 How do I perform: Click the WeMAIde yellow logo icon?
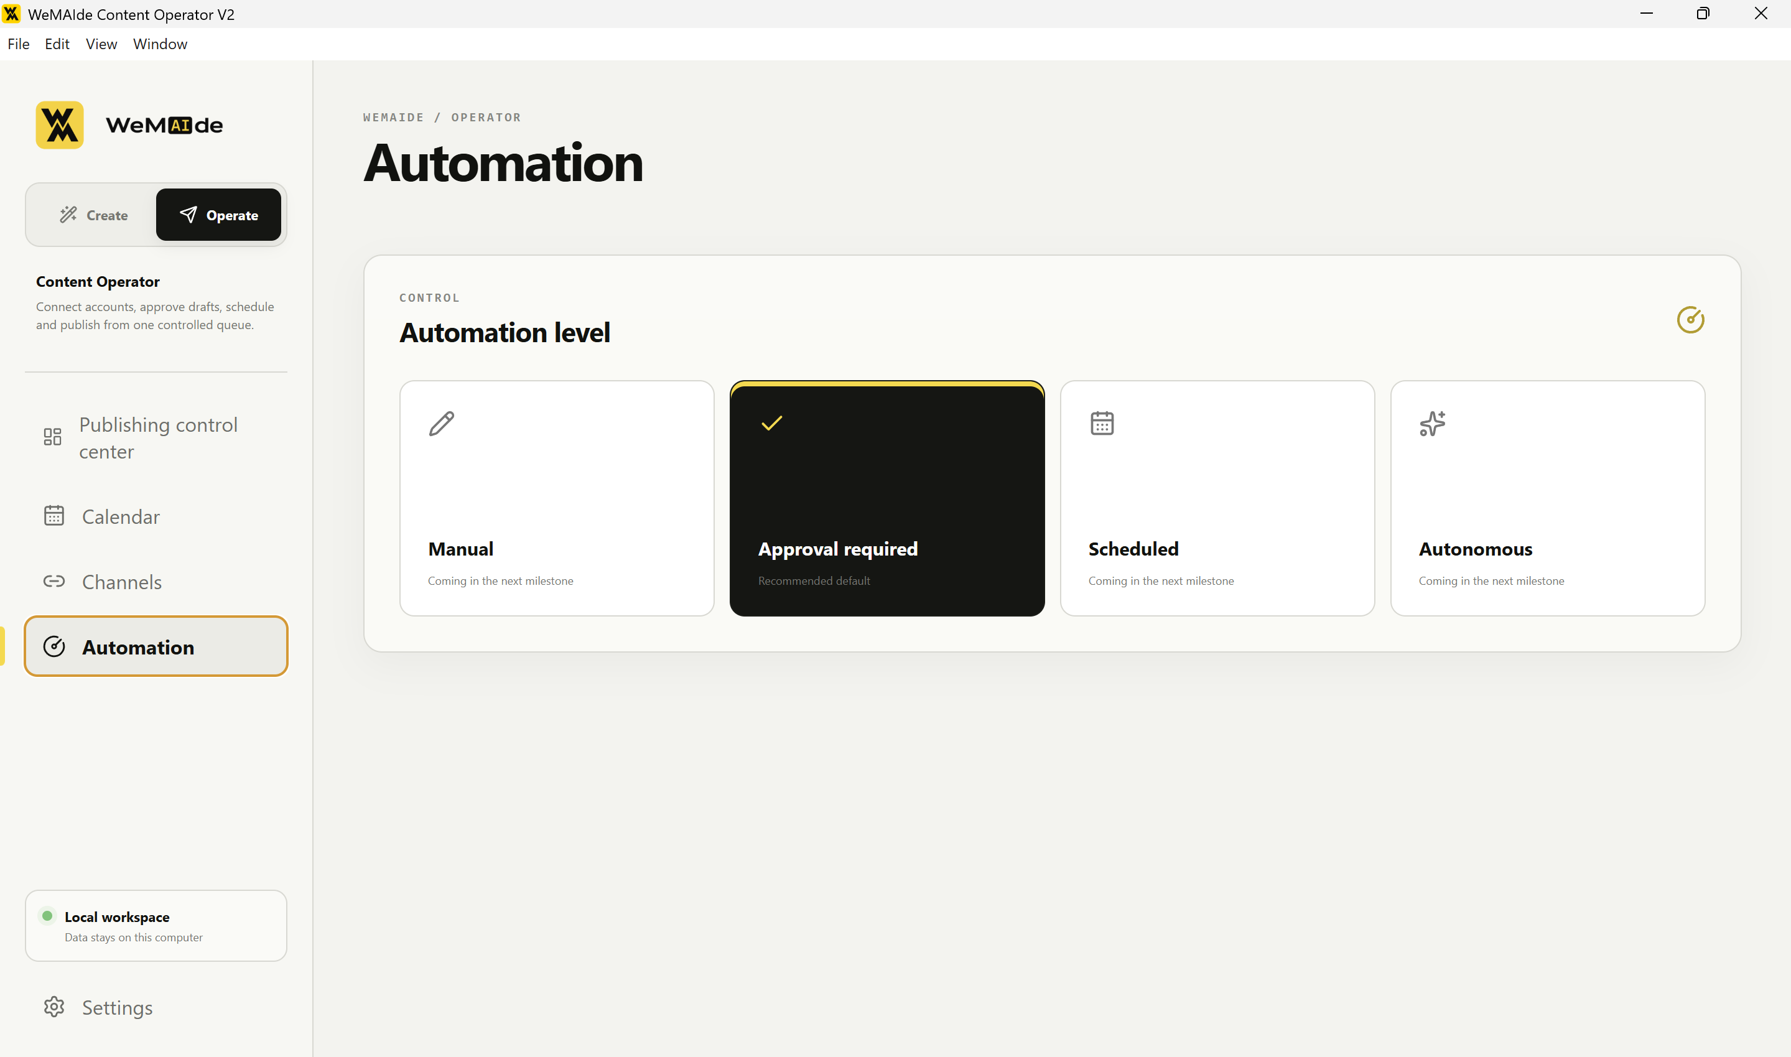[60, 125]
